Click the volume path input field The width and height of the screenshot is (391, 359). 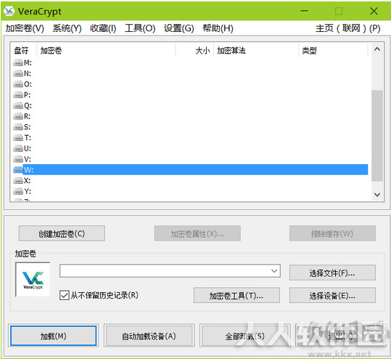[165, 271]
